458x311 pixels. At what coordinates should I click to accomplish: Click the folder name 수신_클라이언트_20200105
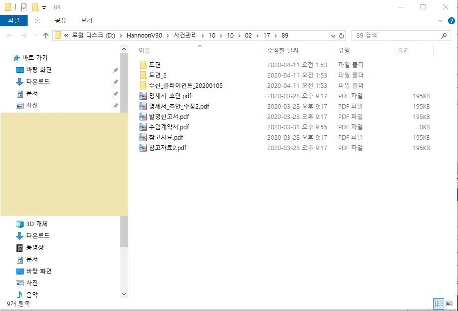(186, 85)
